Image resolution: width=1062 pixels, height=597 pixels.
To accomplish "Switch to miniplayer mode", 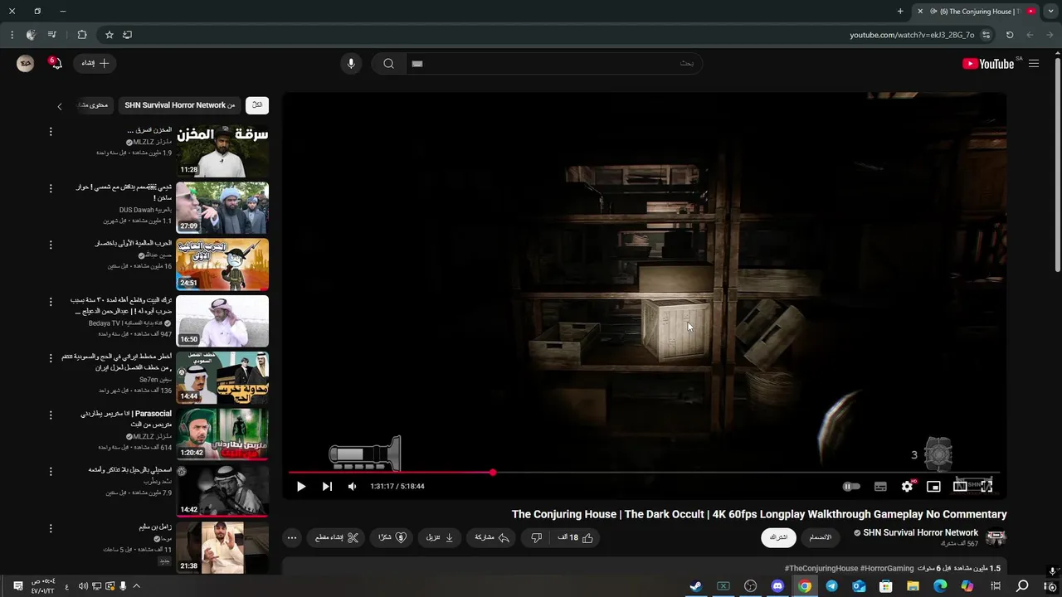I will click(x=933, y=487).
